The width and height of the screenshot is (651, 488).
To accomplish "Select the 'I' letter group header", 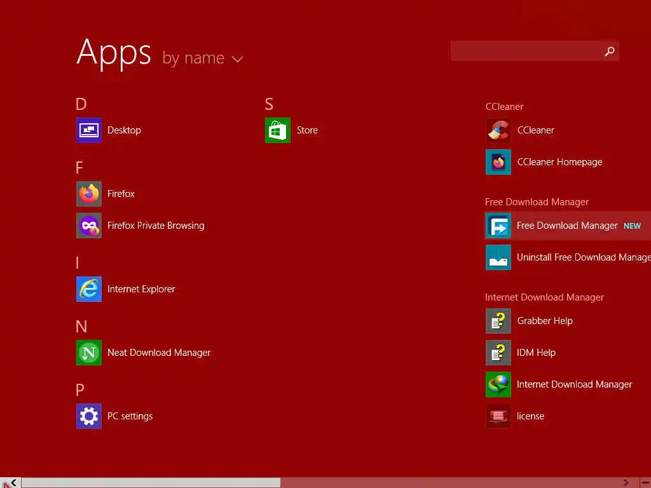I will 77,263.
